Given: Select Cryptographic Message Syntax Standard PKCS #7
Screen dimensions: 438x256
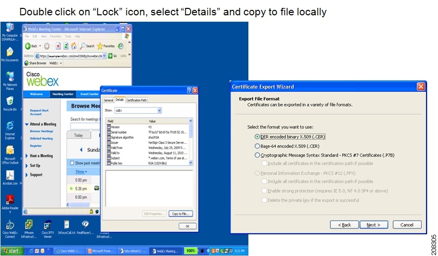Looking at the screenshot, I should pos(257,155).
